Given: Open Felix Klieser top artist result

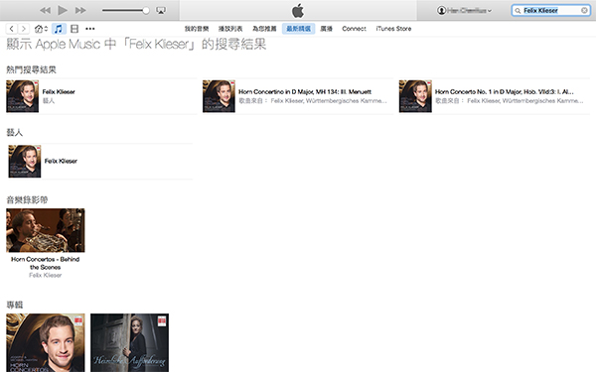Looking at the screenshot, I should [59, 92].
